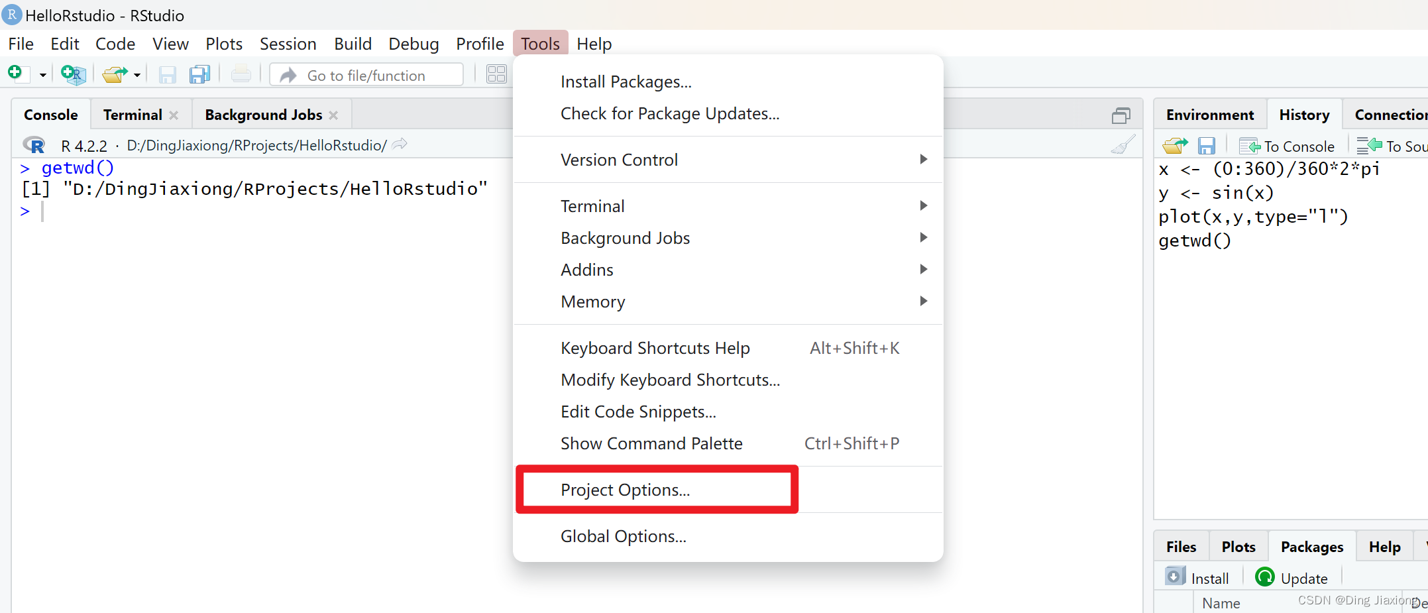Expand the Addins submenu
The image size is (1428, 613).
pos(728,270)
